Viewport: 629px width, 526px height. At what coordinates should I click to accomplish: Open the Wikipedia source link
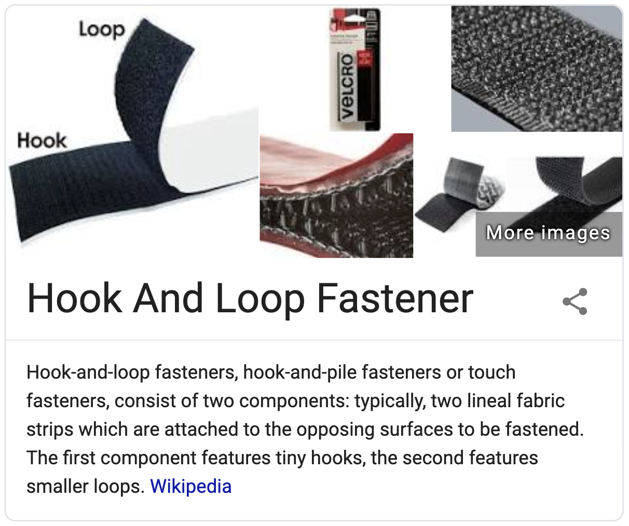tap(190, 487)
